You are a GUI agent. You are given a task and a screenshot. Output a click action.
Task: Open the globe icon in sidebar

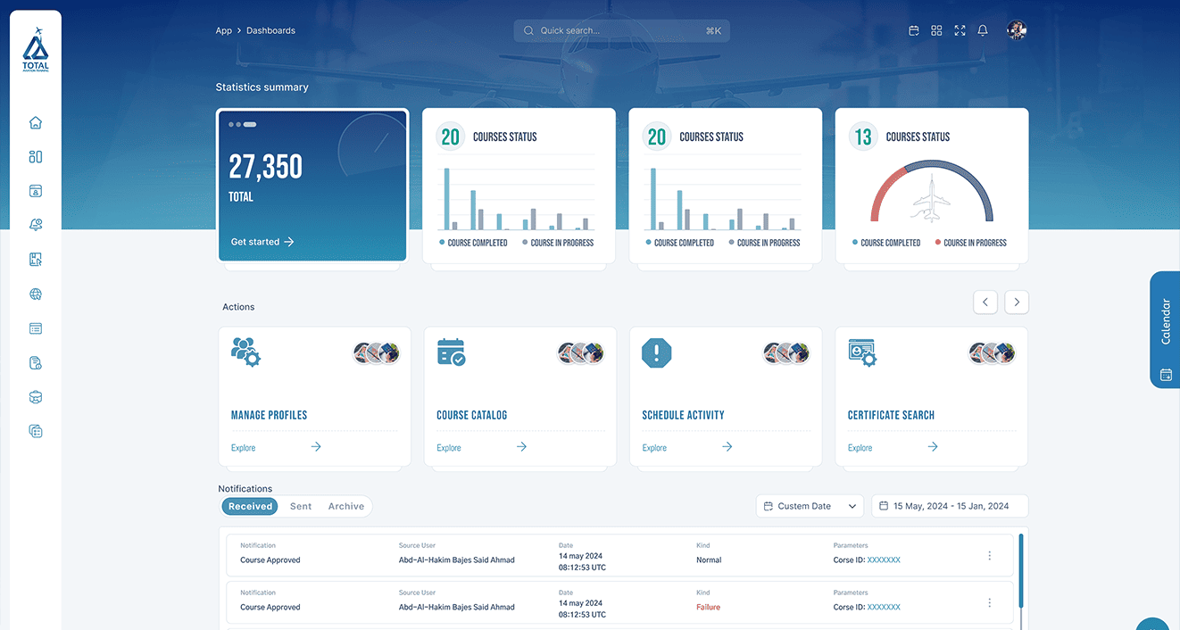point(36,294)
